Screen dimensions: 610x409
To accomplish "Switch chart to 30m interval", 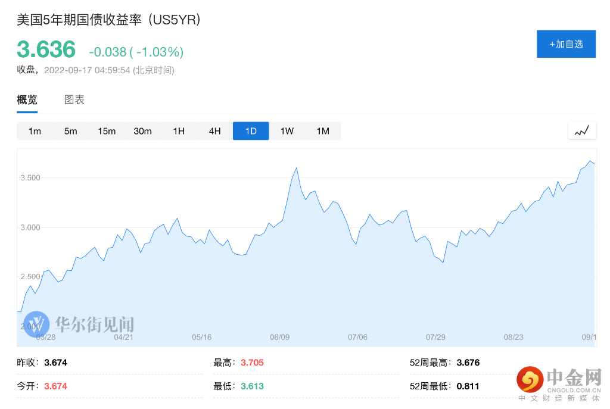I will click(142, 131).
